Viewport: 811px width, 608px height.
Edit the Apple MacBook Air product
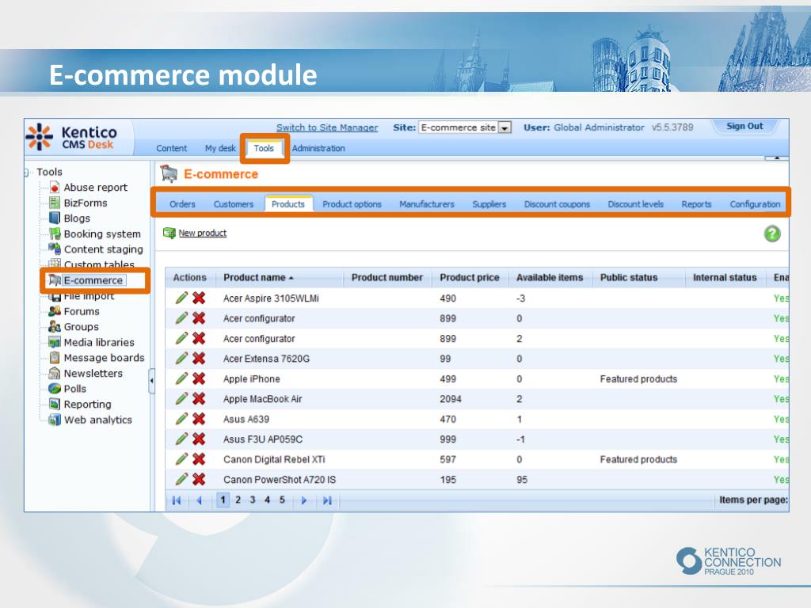tap(181, 399)
